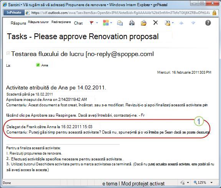Expand the categories dropdown arrow
This screenshot has width=221, height=188.
(x=111, y=23)
